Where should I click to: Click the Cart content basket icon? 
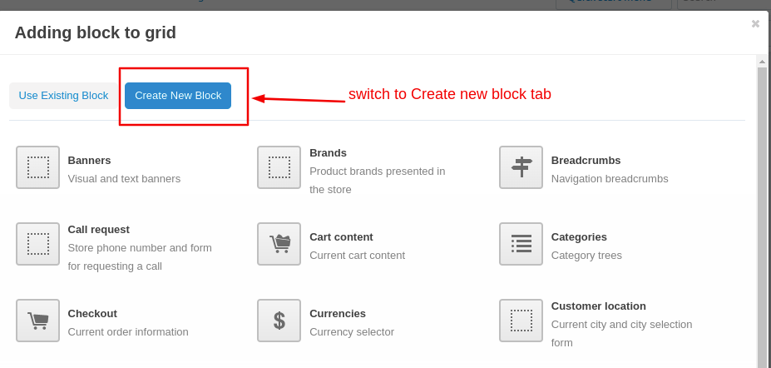point(279,244)
